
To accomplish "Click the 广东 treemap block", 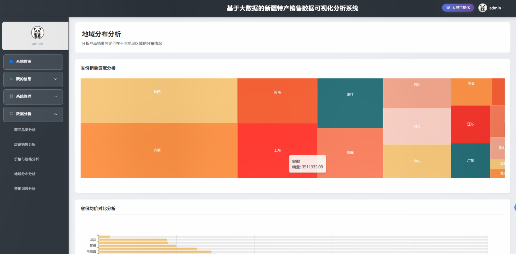I will (471, 161).
